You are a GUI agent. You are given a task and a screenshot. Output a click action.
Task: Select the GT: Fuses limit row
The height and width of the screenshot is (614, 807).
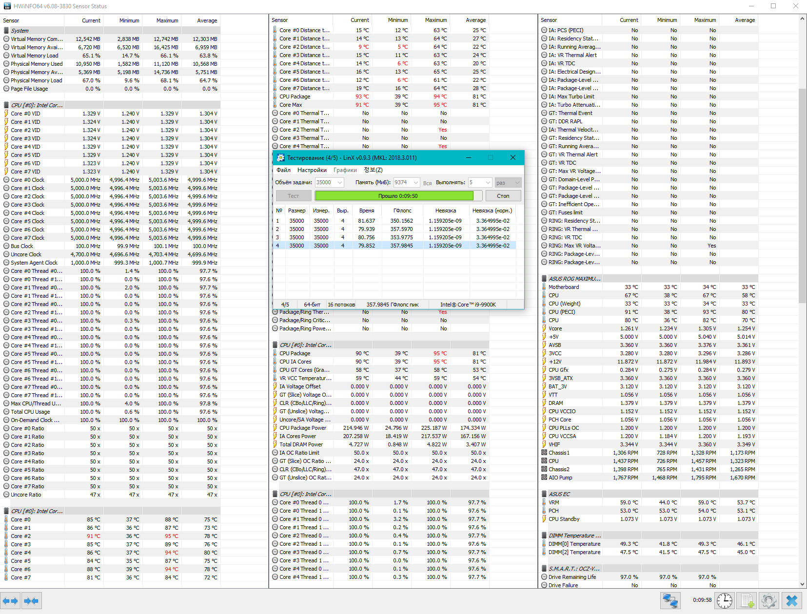tap(649, 212)
